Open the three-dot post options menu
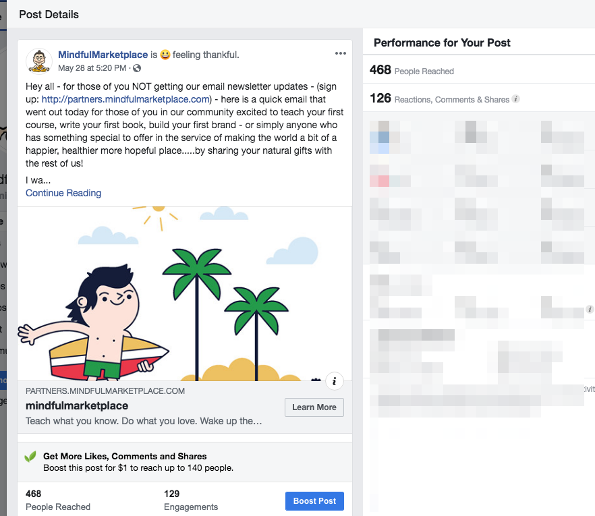The width and height of the screenshot is (595, 516). coord(341,53)
